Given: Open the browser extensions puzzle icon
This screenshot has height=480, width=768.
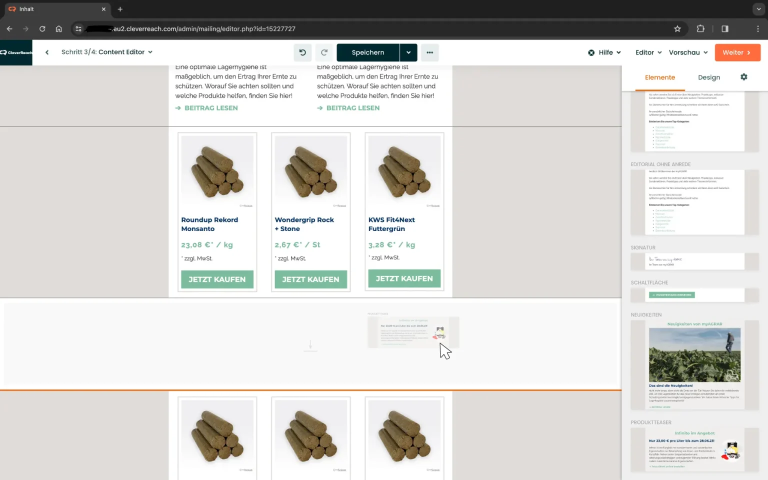Looking at the screenshot, I should (x=700, y=29).
